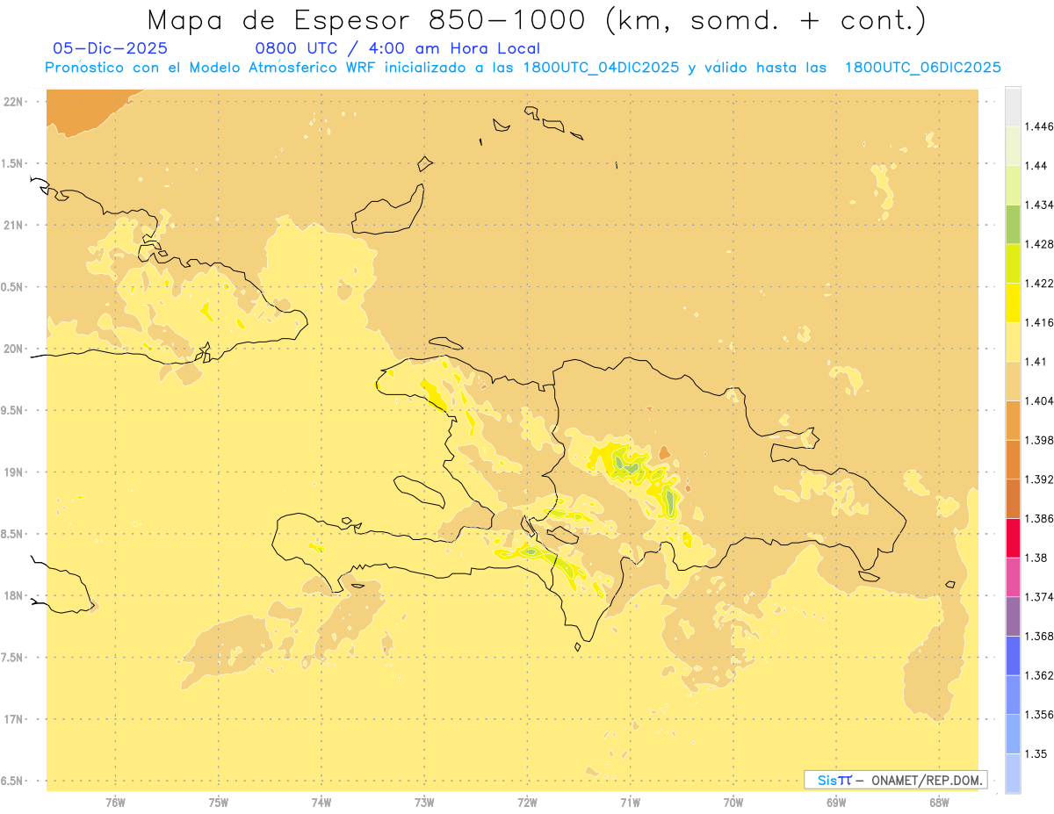
Task: Select the legend value '1.422'
Action: coord(1038,283)
